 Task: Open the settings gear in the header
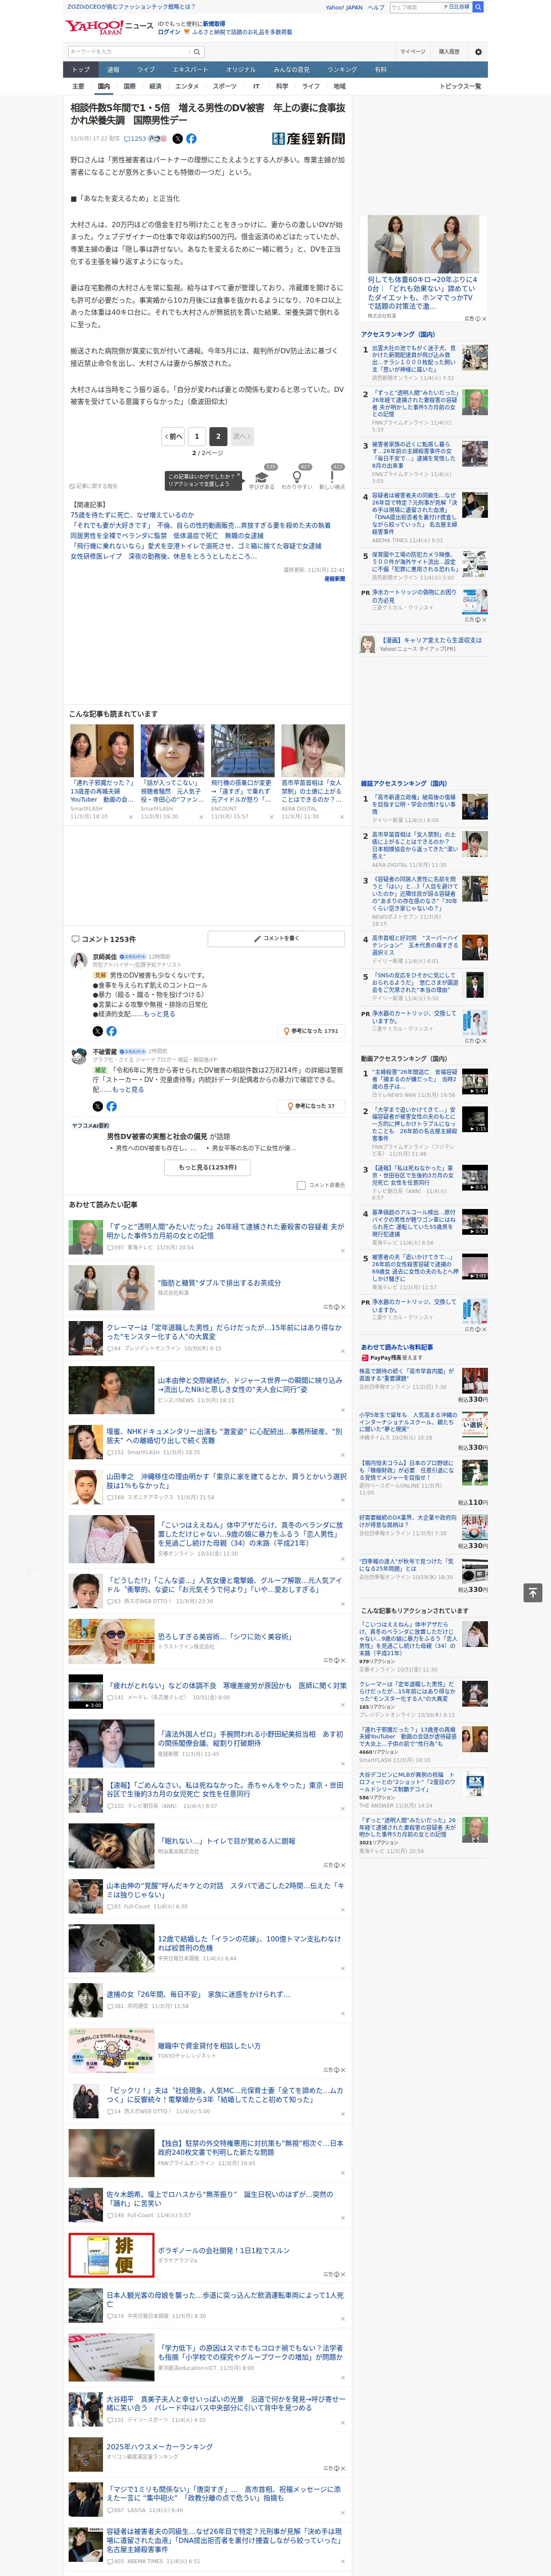click(478, 52)
